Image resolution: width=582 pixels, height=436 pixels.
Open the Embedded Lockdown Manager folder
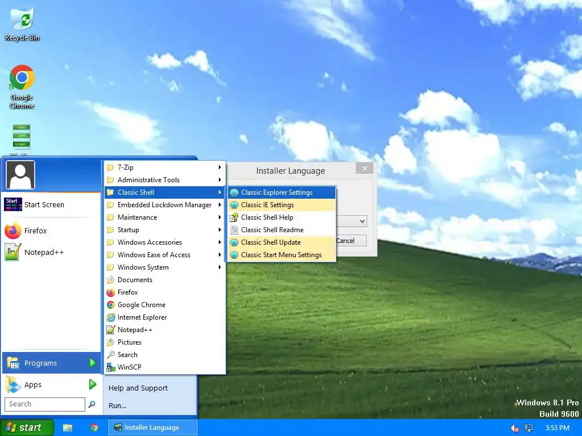click(165, 204)
